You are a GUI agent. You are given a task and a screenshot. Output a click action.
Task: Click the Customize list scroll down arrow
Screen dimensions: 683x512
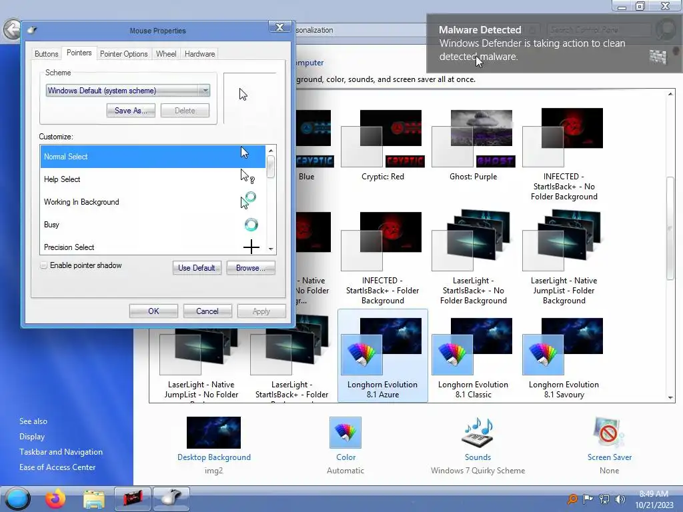click(x=271, y=249)
